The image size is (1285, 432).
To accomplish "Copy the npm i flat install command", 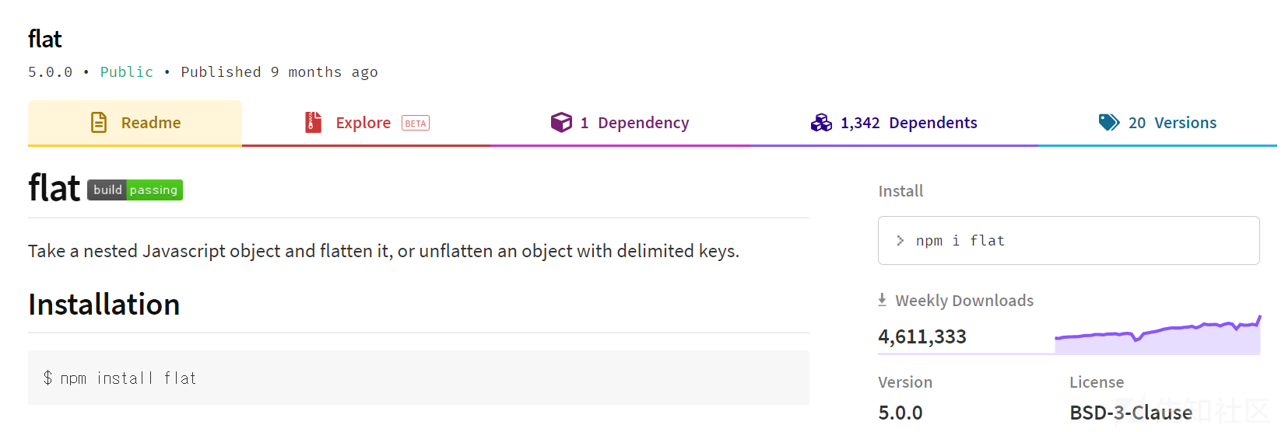I will (x=1069, y=241).
